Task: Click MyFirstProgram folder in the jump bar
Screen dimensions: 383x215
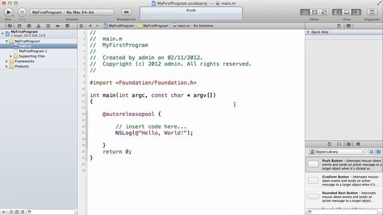Action: pyautogui.click(x=153, y=26)
